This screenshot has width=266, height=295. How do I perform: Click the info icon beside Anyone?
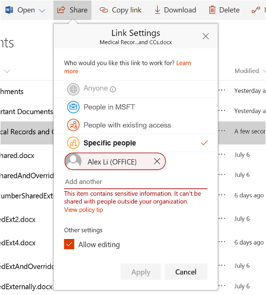coord(112,89)
